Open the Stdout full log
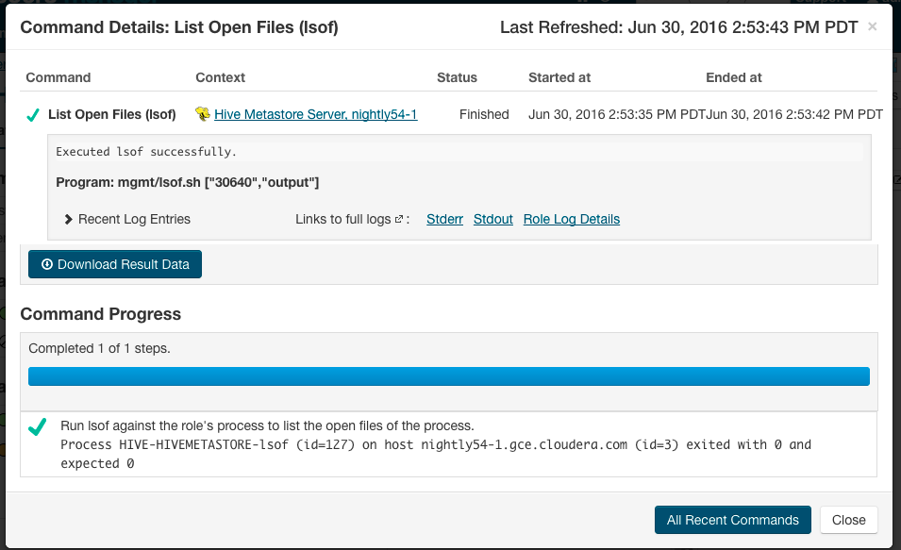The height and width of the screenshot is (550, 901). [x=492, y=219]
